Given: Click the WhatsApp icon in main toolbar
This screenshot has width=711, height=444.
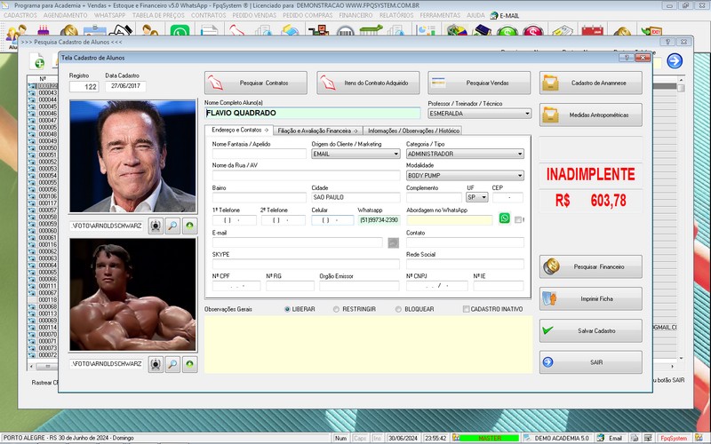Looking at the screenshot, I should point(180,33).
